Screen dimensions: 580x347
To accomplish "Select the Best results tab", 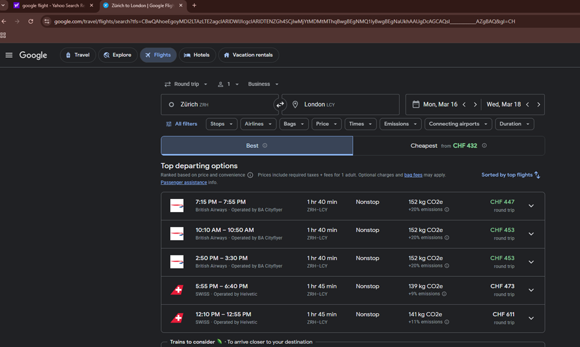I will [257, 146].
